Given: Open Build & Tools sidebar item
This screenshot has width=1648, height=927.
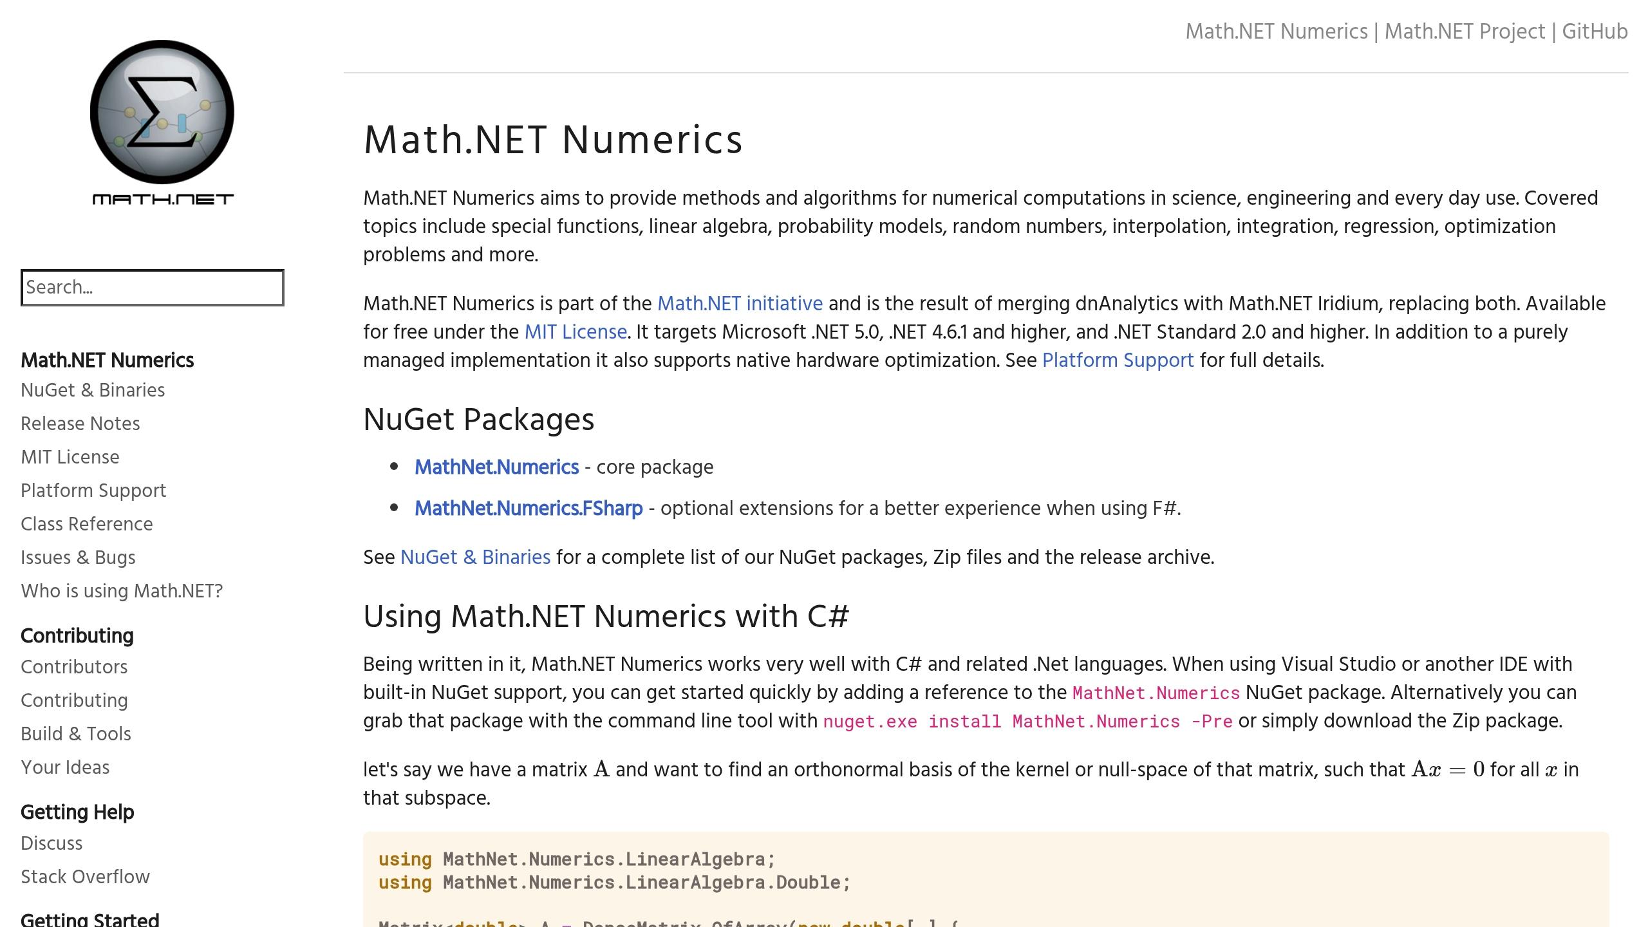Looking at the screenshot, I should pyautogui.click(x=76, y=734).
